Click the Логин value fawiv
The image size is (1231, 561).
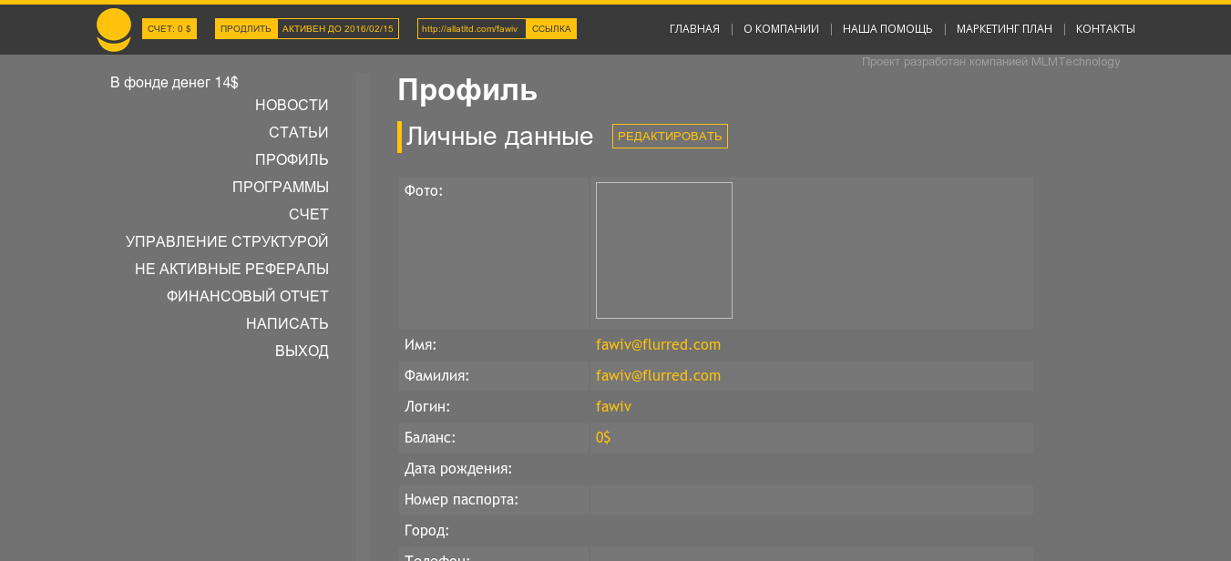point(613,407)
